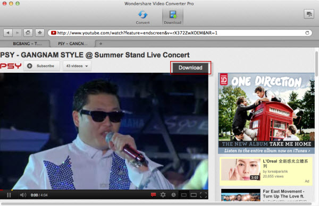Viewport: 319px width, 206px height.
Task: Expand the 43 videos dropdown
Action: coord(77,66)
